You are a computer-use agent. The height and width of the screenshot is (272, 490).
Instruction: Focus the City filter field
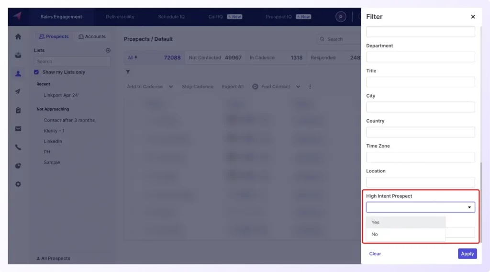click(x=420, y=107)
